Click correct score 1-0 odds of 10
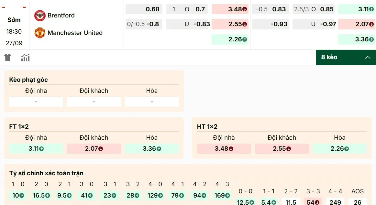Viewport: 376px width, 205px height. point(18,195)
